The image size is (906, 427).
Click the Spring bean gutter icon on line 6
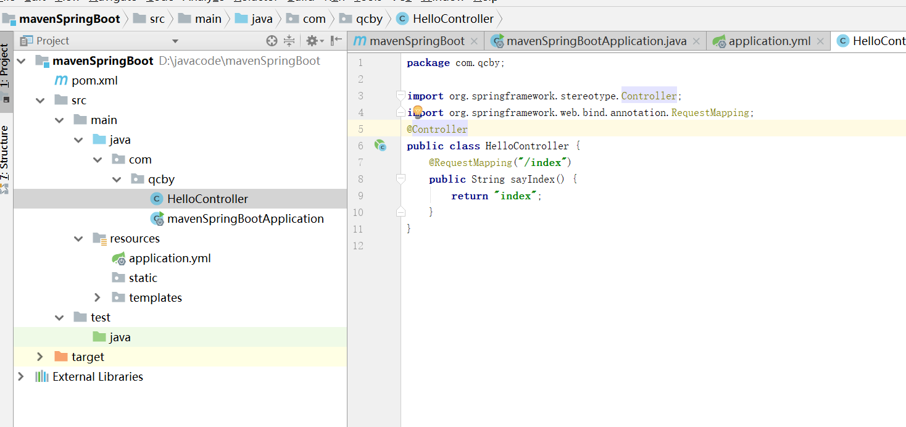381,146
